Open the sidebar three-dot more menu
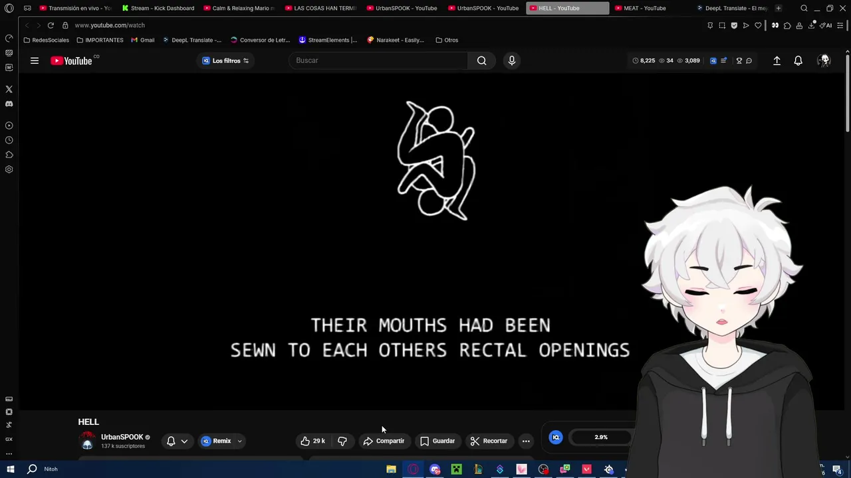Image resolution: width=851 pixels, height=478 pixels. pyautogui.click(x=9, y=454)
